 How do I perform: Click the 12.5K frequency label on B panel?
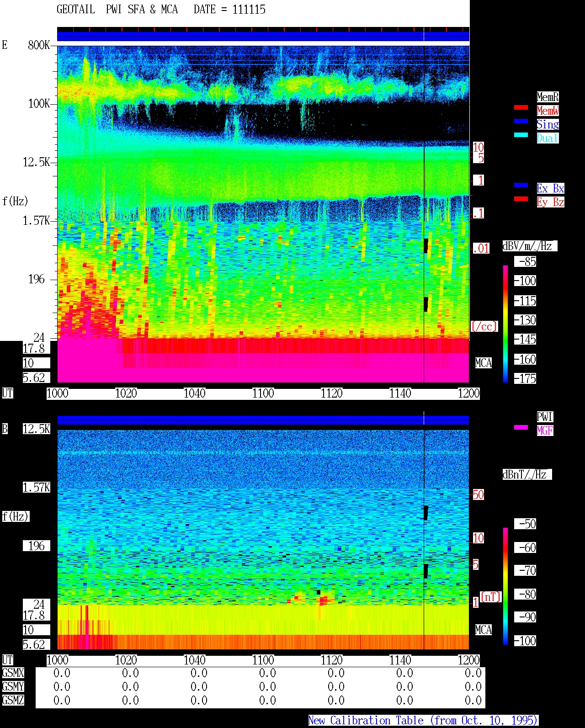coord(37,429)
